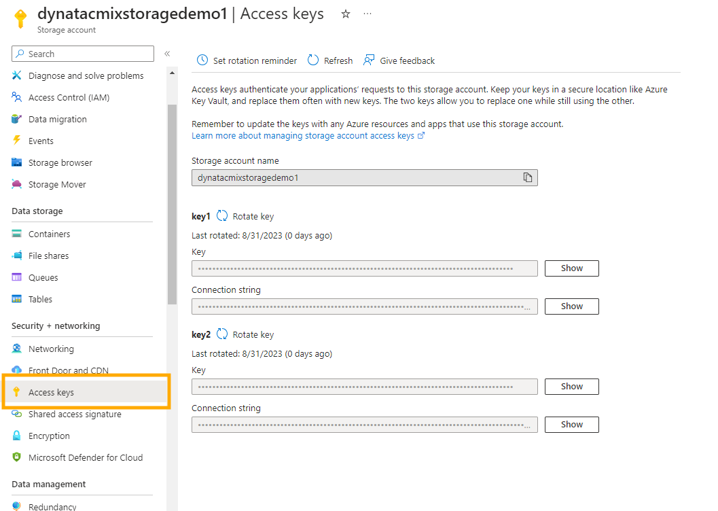
Task: Click the Tables grid icon
Action: (16, 299)
